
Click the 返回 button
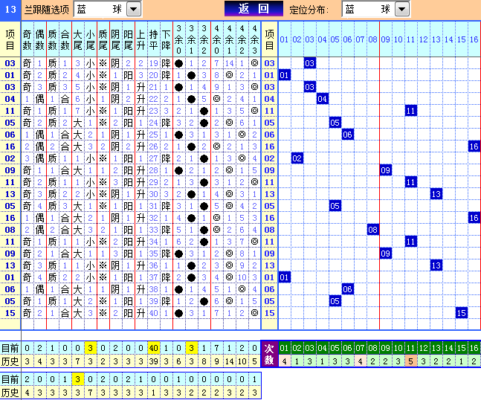click(254, 9)
